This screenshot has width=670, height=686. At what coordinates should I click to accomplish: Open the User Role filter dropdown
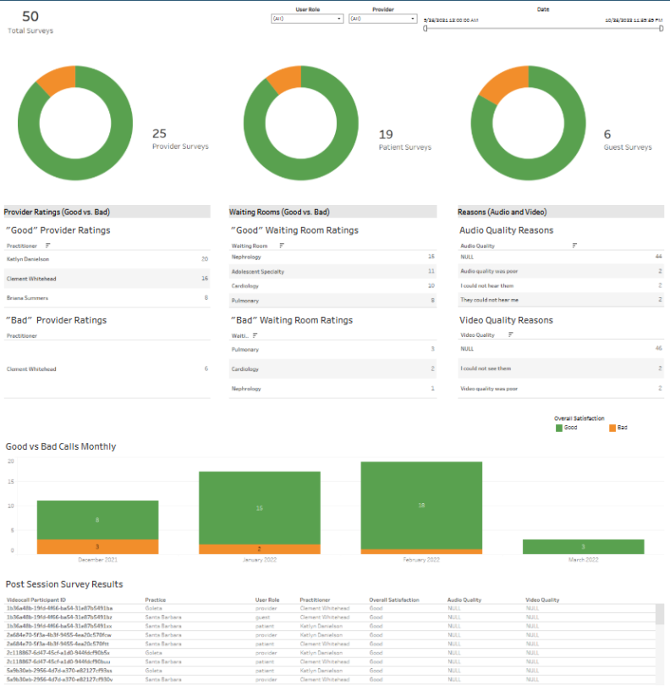(x=306, y=18)
